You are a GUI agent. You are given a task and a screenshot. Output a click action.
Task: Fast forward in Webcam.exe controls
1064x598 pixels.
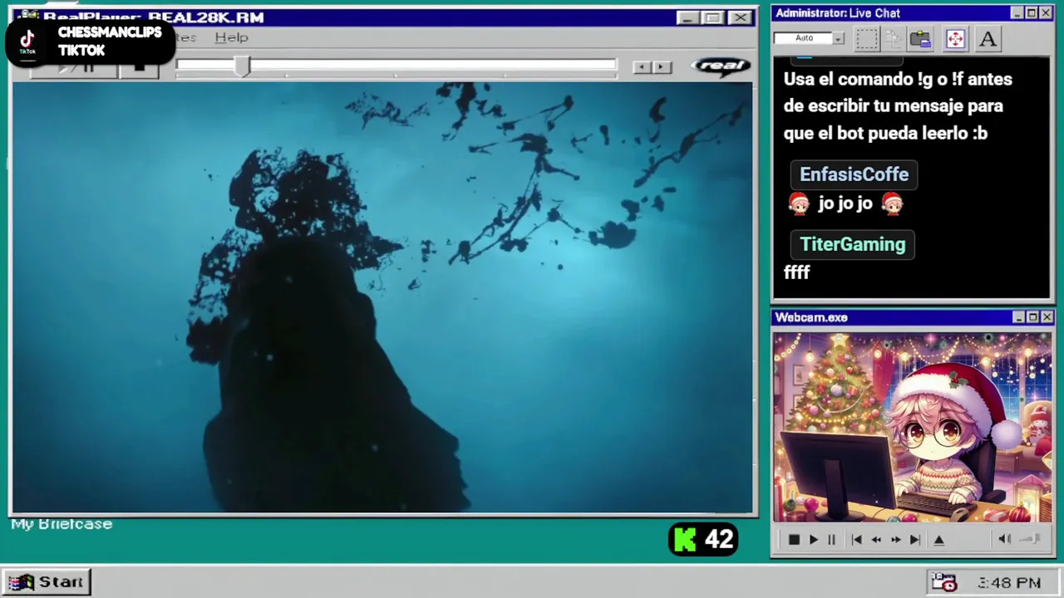point(895,540)
